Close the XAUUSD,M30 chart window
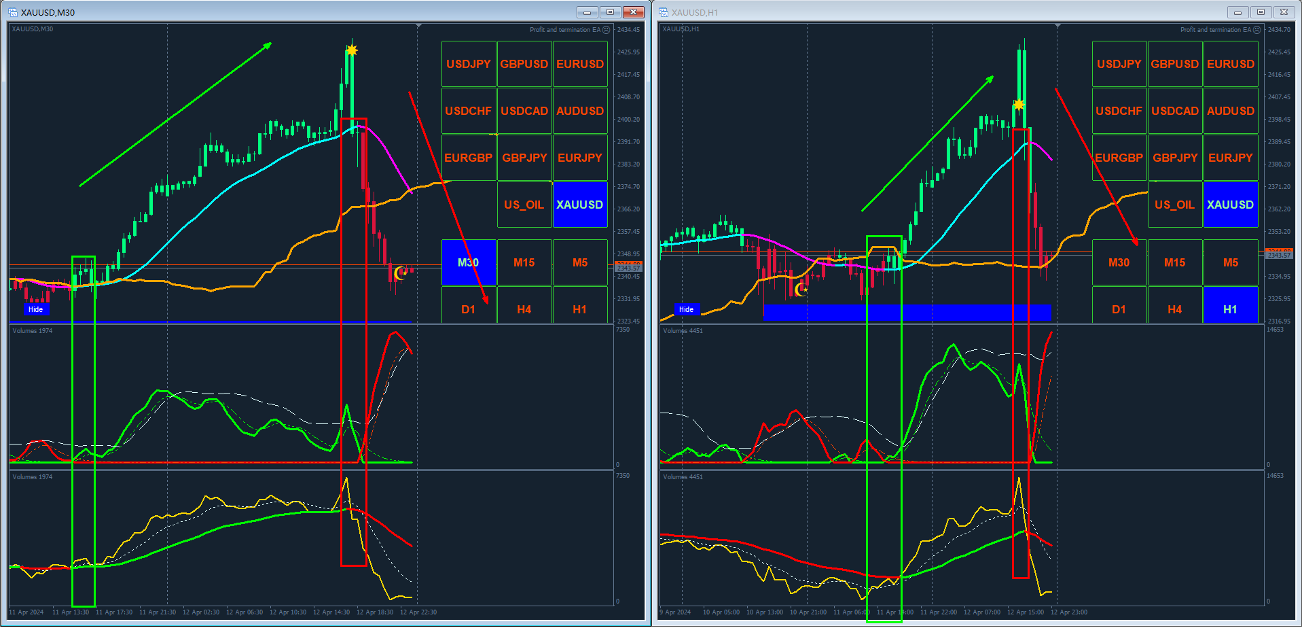The width and height of the screenshot is (1302, 628). tap(634, 12)
